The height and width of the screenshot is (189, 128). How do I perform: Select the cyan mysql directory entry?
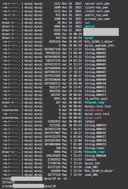click(x=89, y=38)
